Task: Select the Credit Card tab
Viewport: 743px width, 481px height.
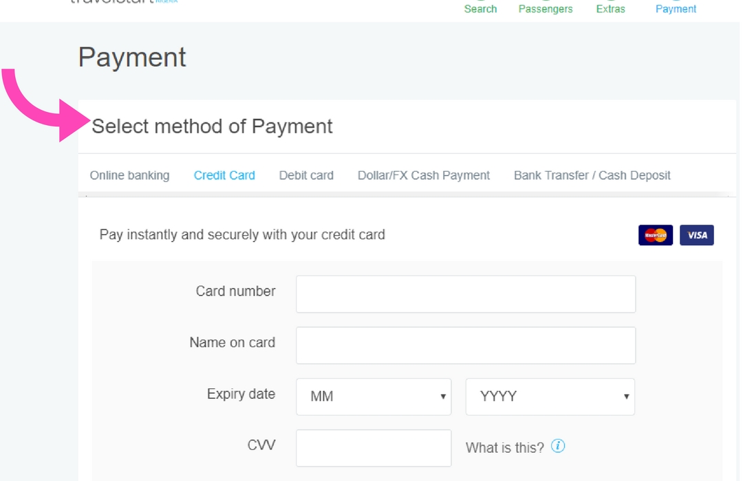Action: [224, 175]
